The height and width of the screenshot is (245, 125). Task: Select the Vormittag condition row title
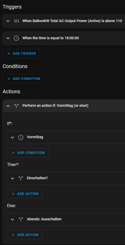pos(35,137)
